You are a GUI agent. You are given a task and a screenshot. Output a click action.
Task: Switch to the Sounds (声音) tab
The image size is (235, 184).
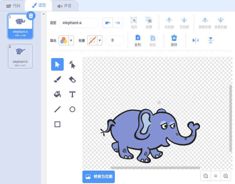64,6
